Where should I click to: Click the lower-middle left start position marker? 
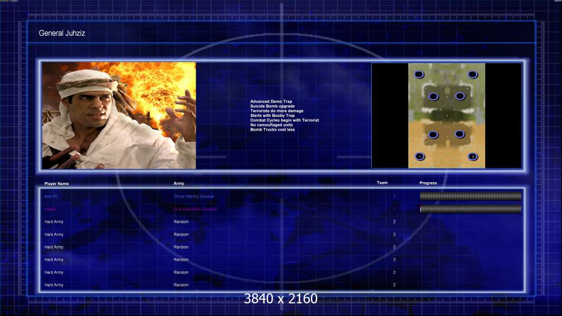[x=433, y=134]
